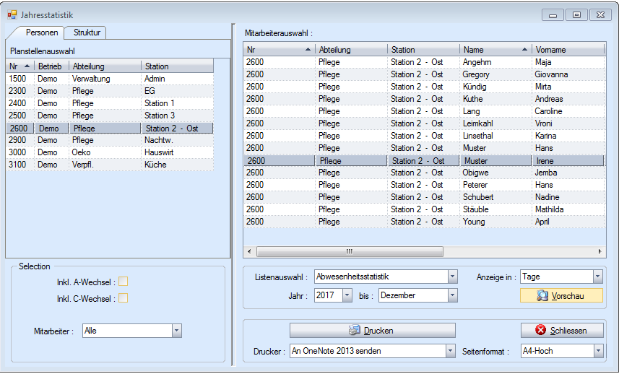Screen dimensions: 619x374
Task: Click the printer icon on Drucken button
Action: pyautogui.click(x=354, y=331)
